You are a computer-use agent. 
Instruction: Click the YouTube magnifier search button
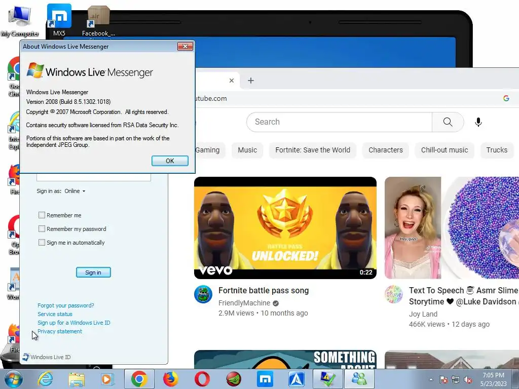(448, 122)
